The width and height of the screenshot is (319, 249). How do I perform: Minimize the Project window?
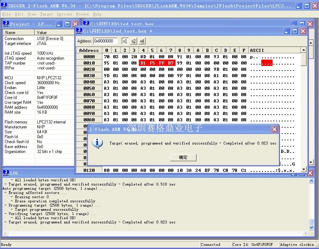[x=59, y=24]
